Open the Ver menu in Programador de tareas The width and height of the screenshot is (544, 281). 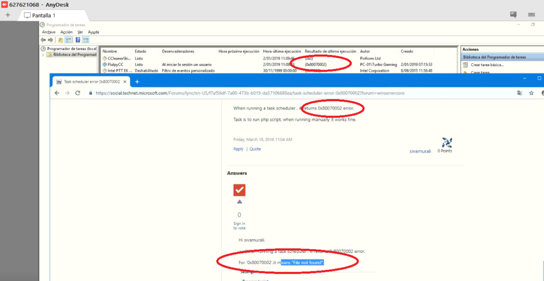point(80,32)
